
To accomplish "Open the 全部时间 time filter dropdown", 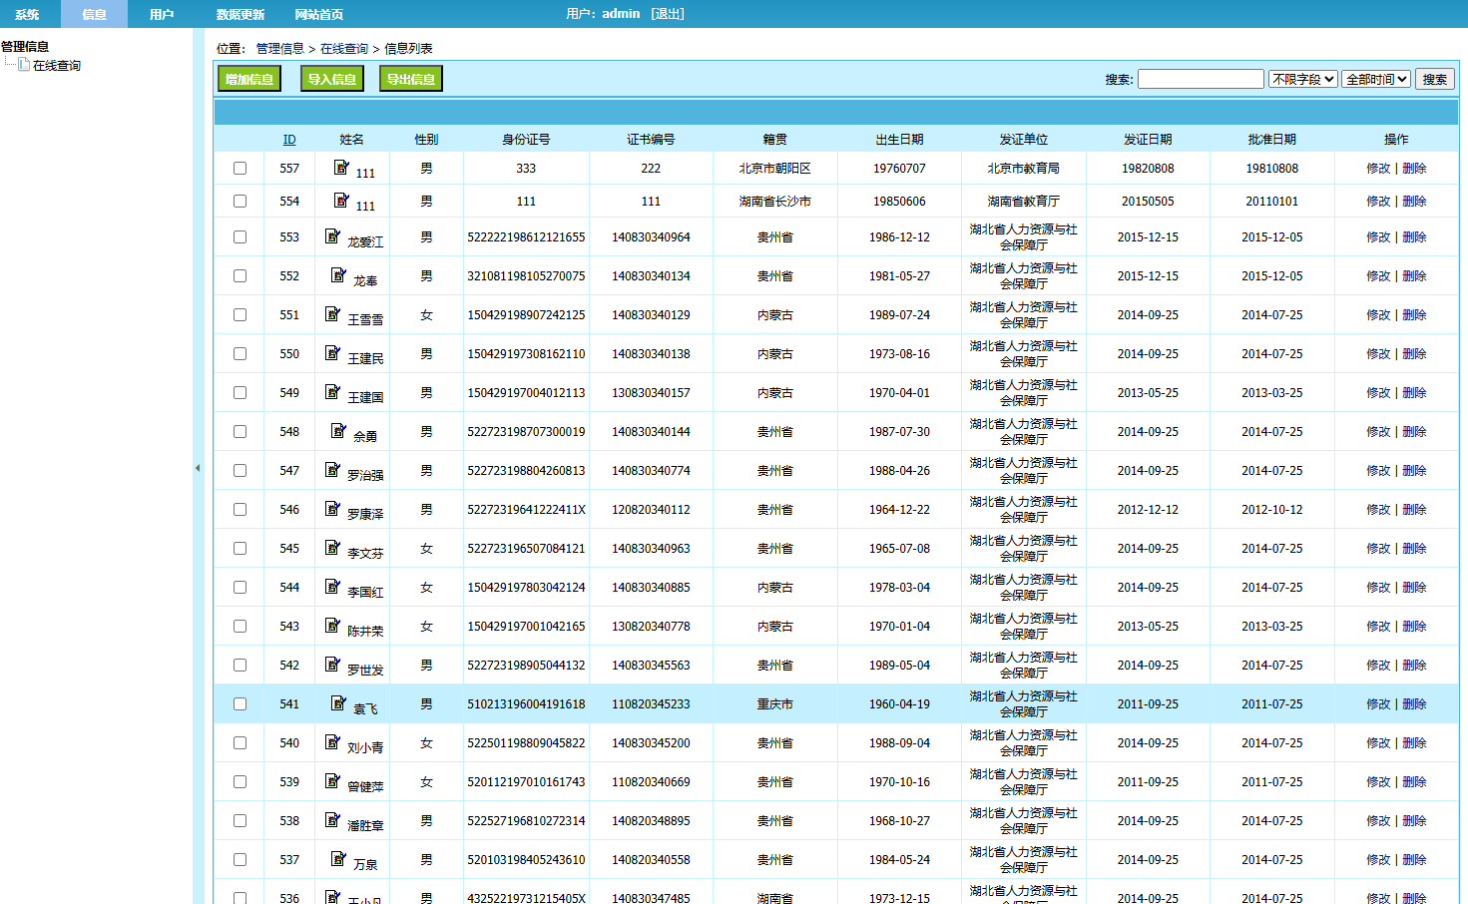I will pos(1376,79).
